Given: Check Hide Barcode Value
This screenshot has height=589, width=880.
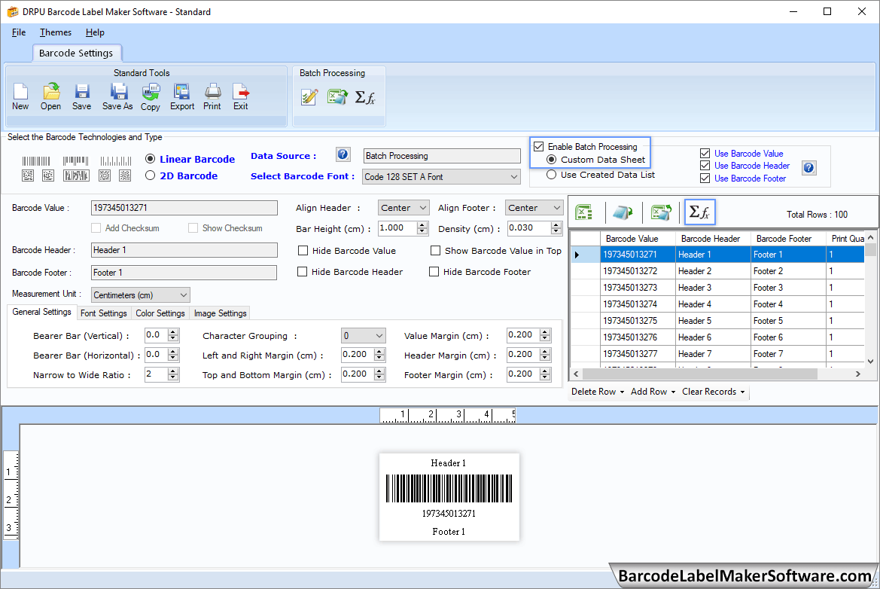Looking at the screenshot, I should tap(303, 250).
